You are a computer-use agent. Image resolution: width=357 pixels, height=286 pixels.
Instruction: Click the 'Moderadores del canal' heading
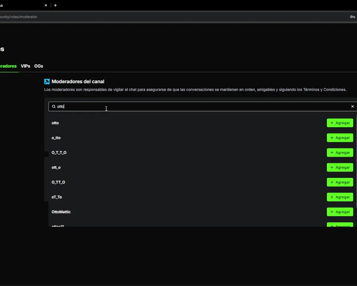coord(78,81)
